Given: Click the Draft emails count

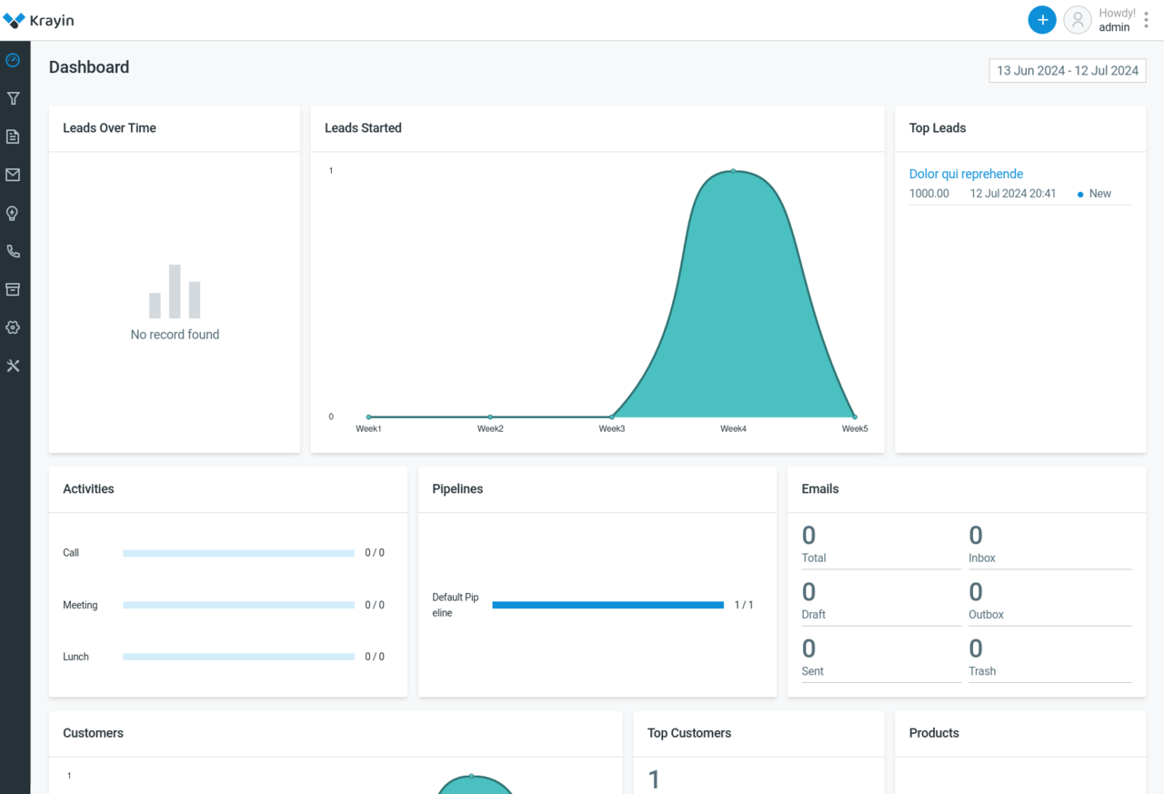Looking at the screenshot, I should (x=808, y=592).
